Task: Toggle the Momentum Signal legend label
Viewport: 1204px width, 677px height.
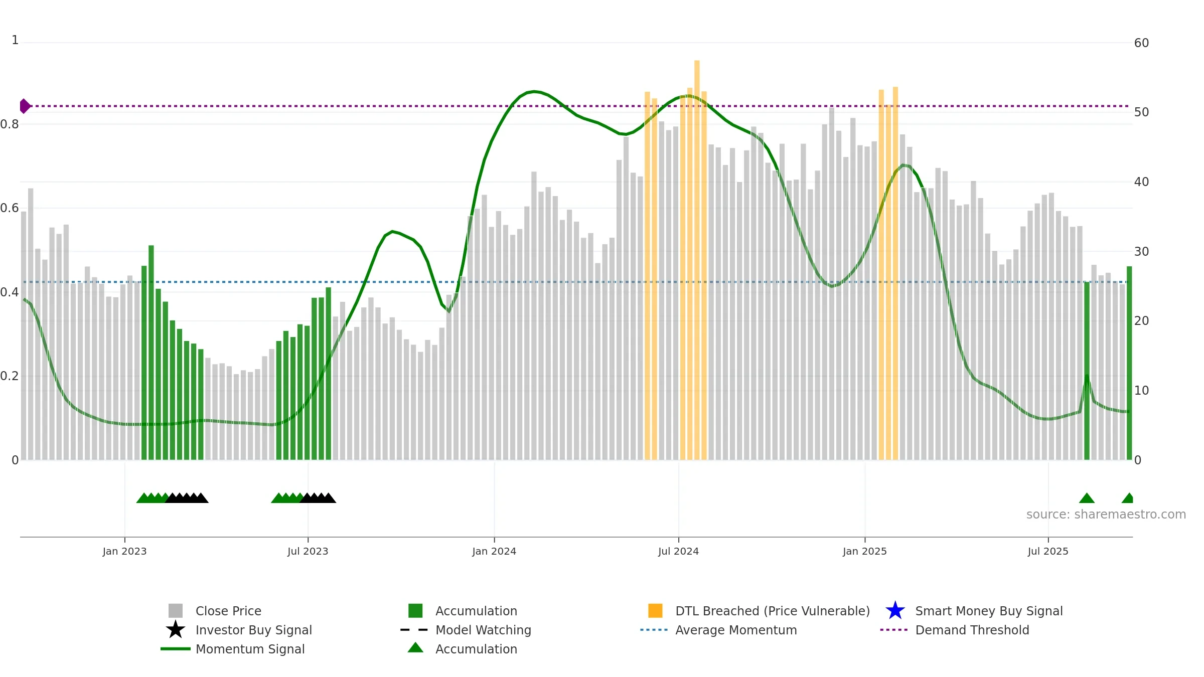Action: click(x=250, y=649)
